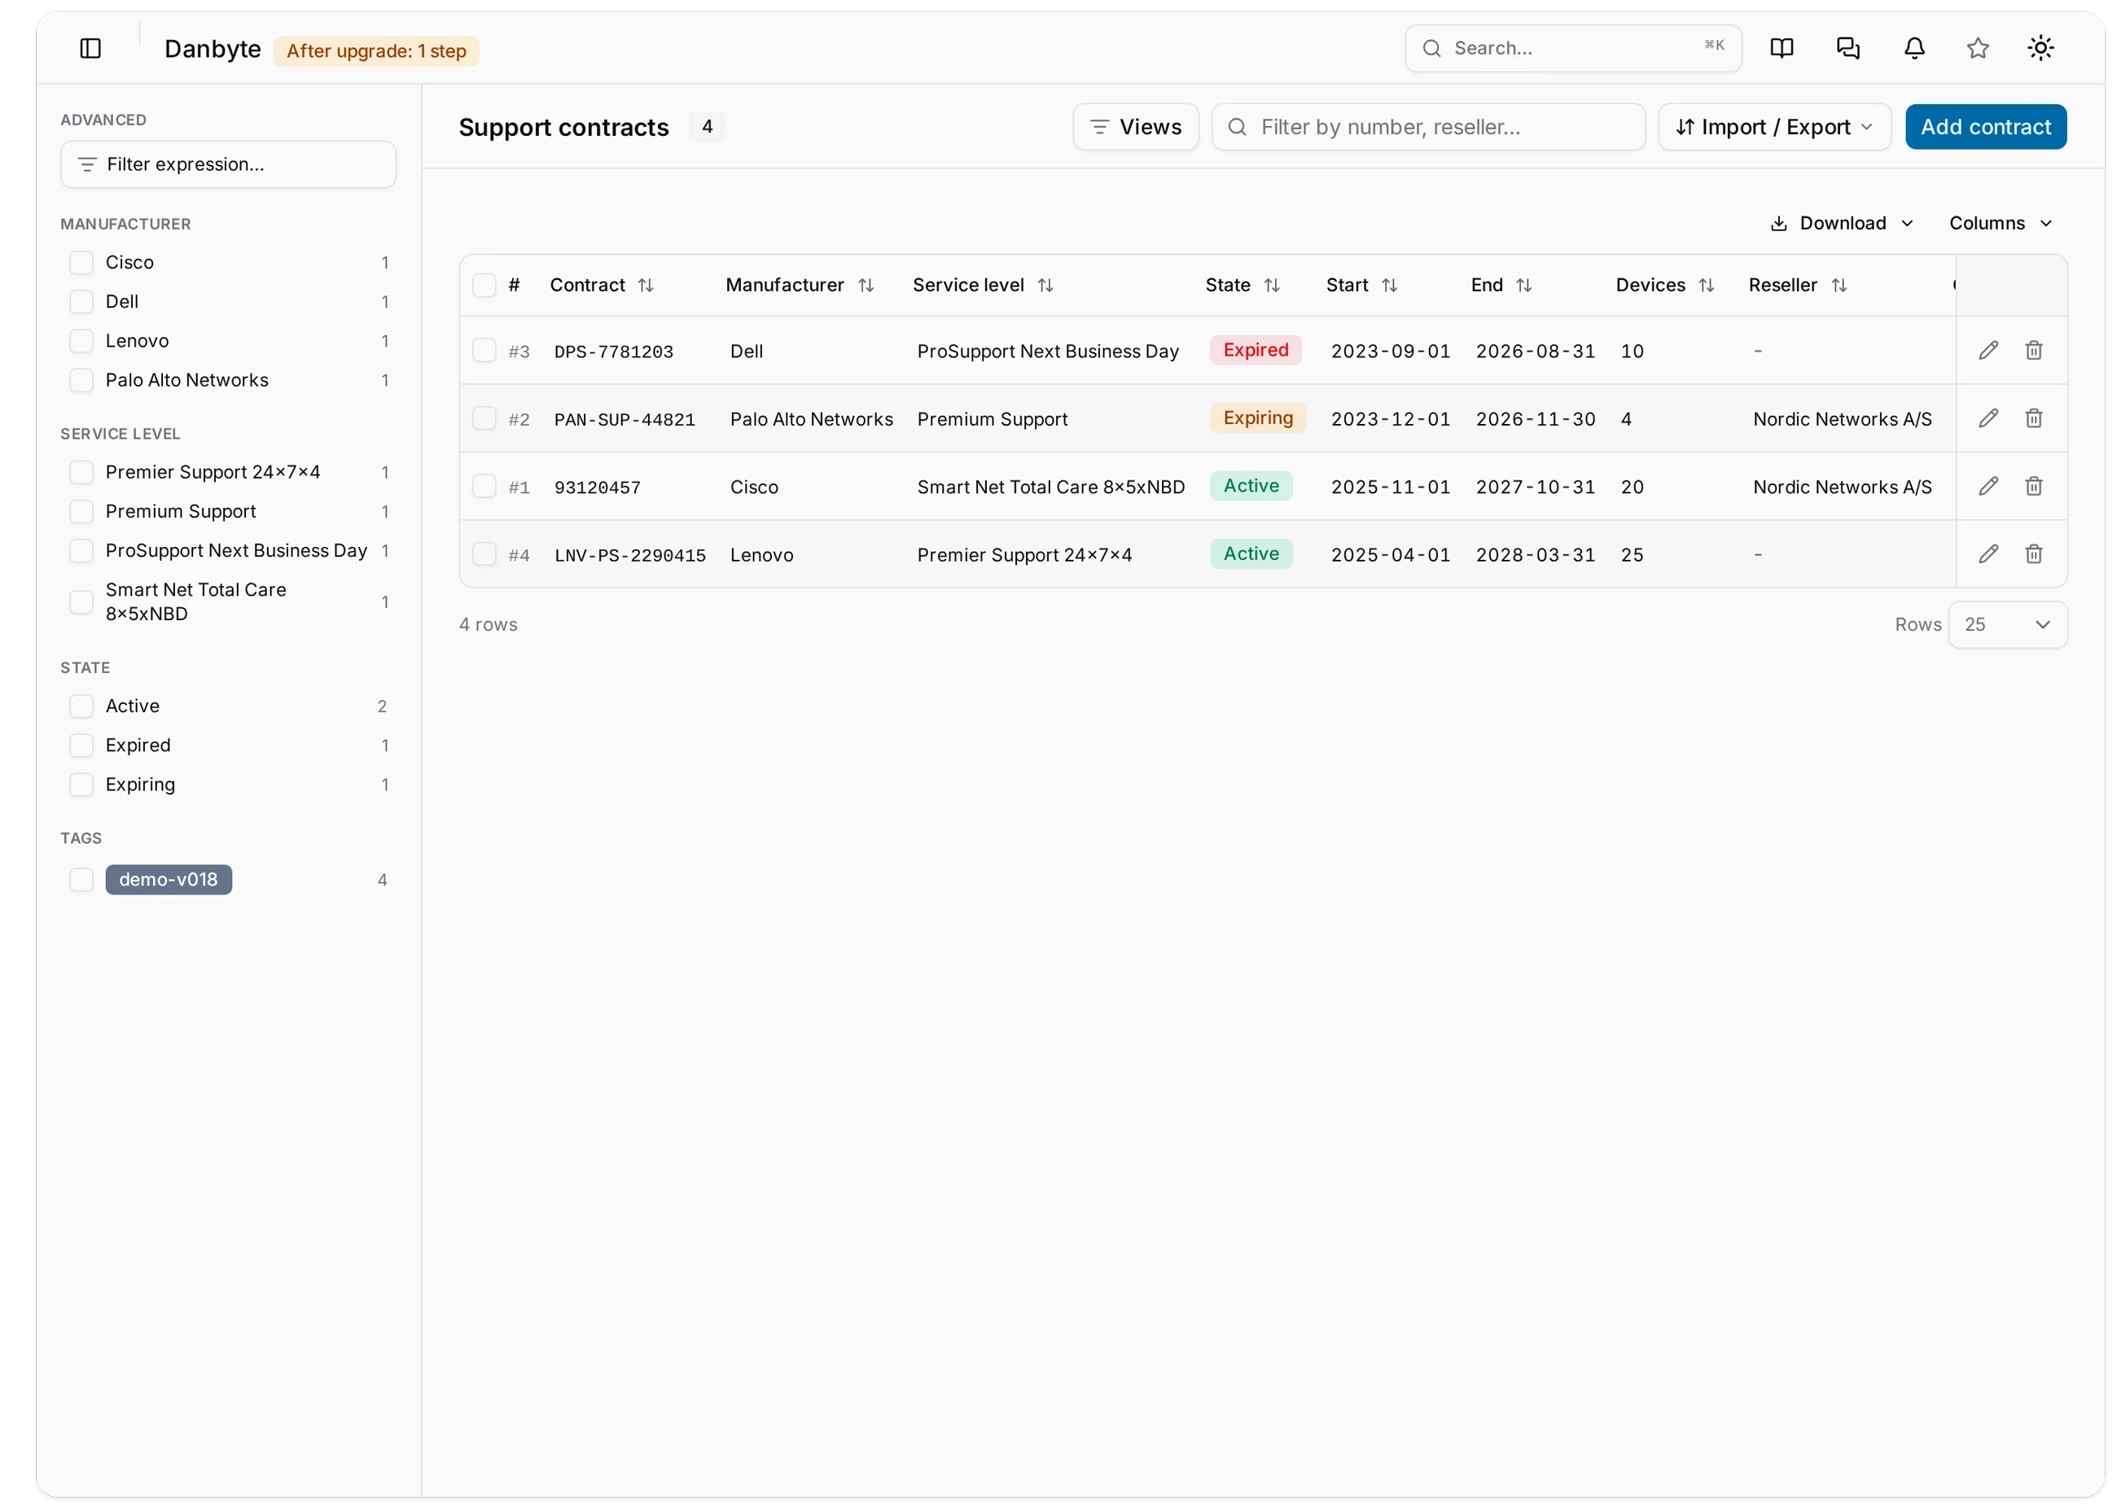The height and width of the screenshot is (1509, 2117).
Task: Select row #2 checkbox
Action: (x=484, y=418)
